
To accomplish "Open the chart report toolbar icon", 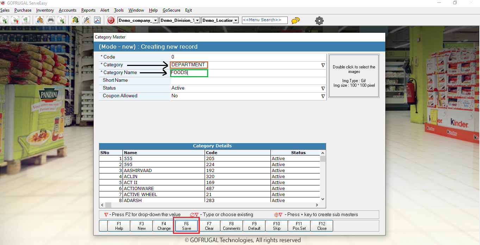I will [97, 20].
